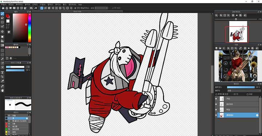The image size is (262, 136).
Task: Open the Help menu
Action: [80, 4]
